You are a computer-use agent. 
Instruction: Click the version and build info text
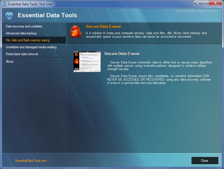click(196, 11)
